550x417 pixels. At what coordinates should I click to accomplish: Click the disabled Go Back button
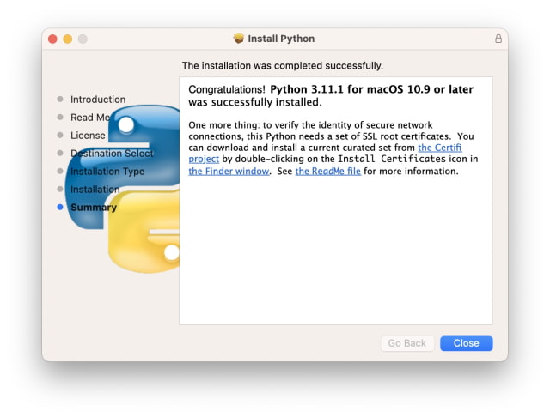coord(407,343)
